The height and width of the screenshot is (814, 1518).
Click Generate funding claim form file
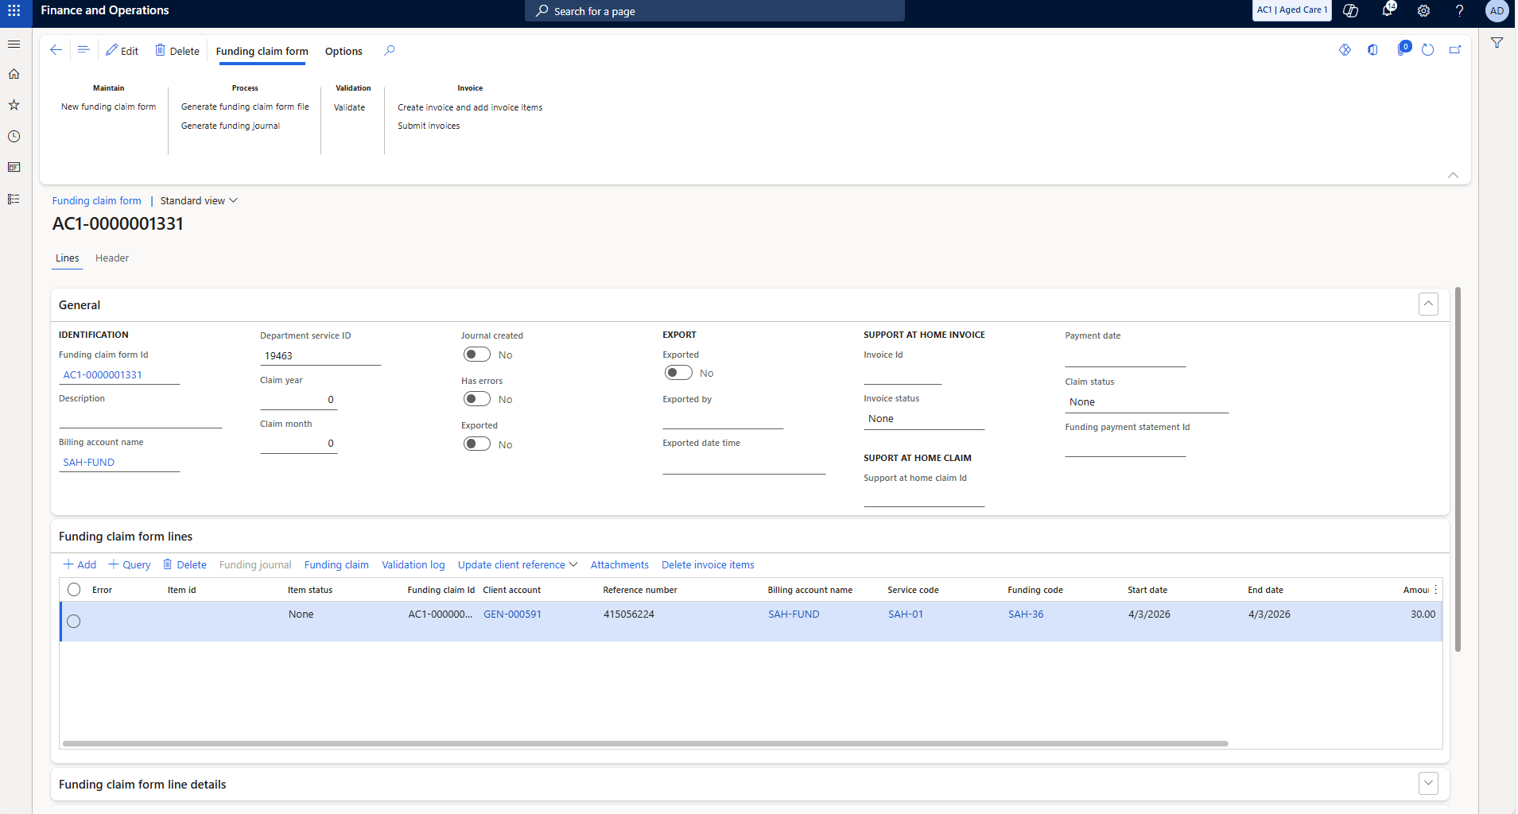245,107
